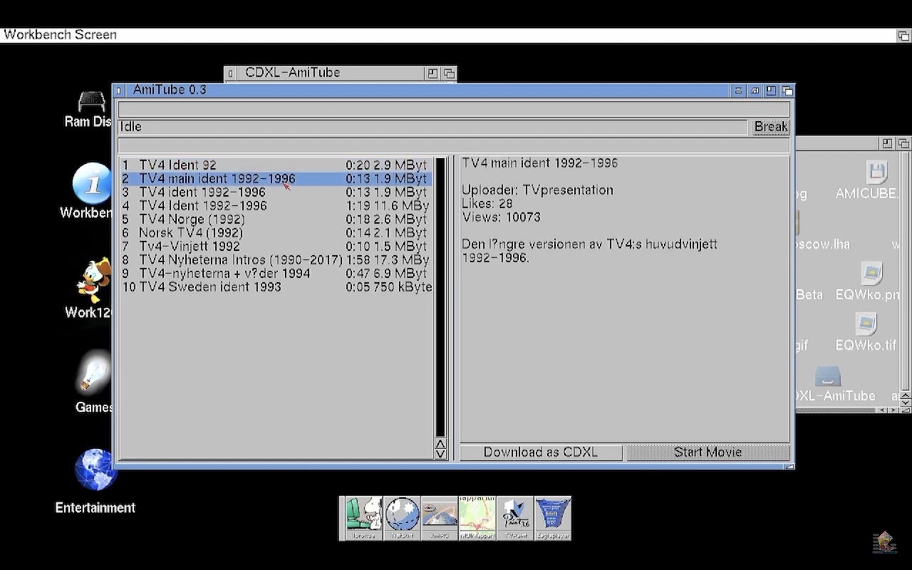The height and width of the screenshot is (570, 912).
Task: Select row TV4-nyheterna + v?der 1994
Action: click(x=275, y=274)
